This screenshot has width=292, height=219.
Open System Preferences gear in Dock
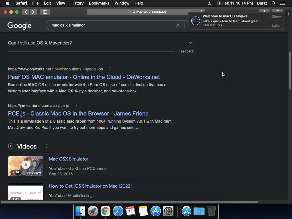pyautogui.click(x=168, y=211)
